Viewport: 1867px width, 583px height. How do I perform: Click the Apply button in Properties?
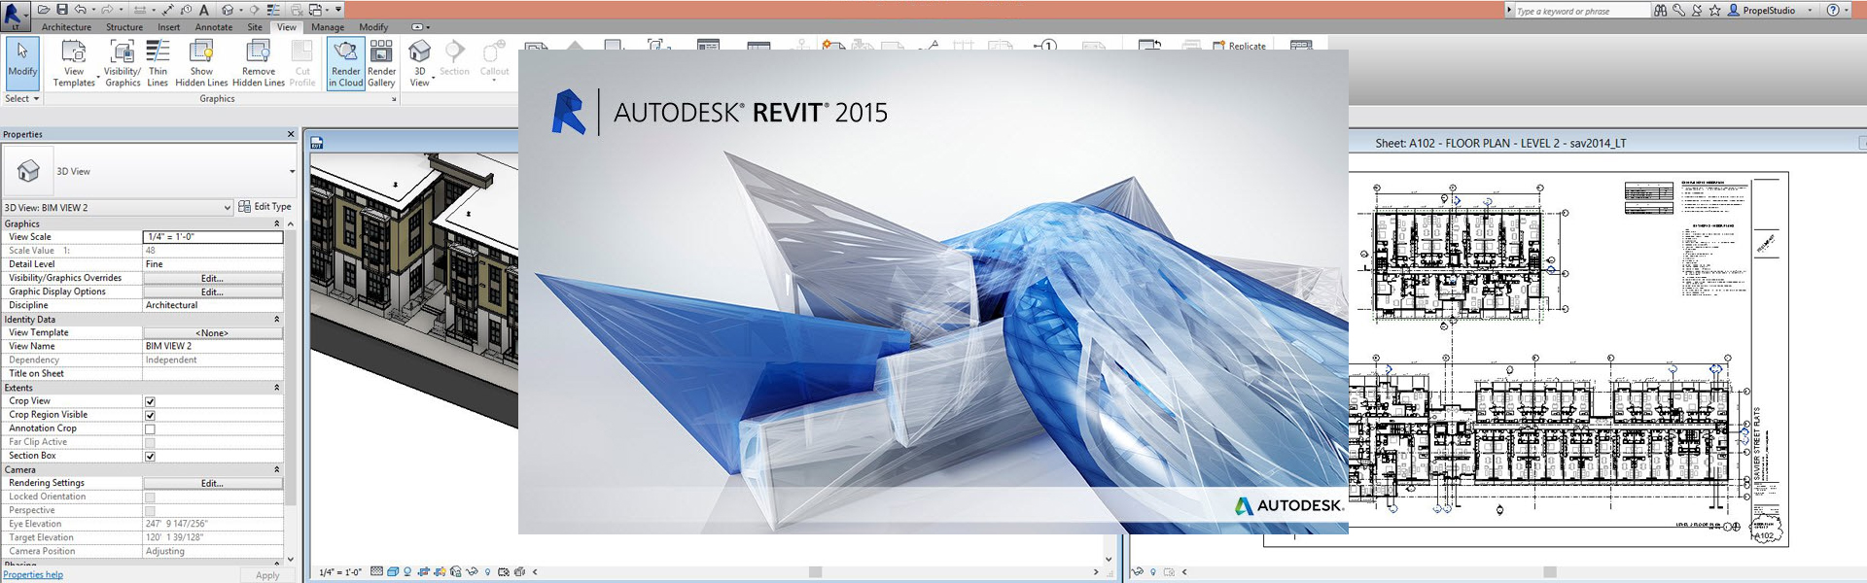coord(267,575)
